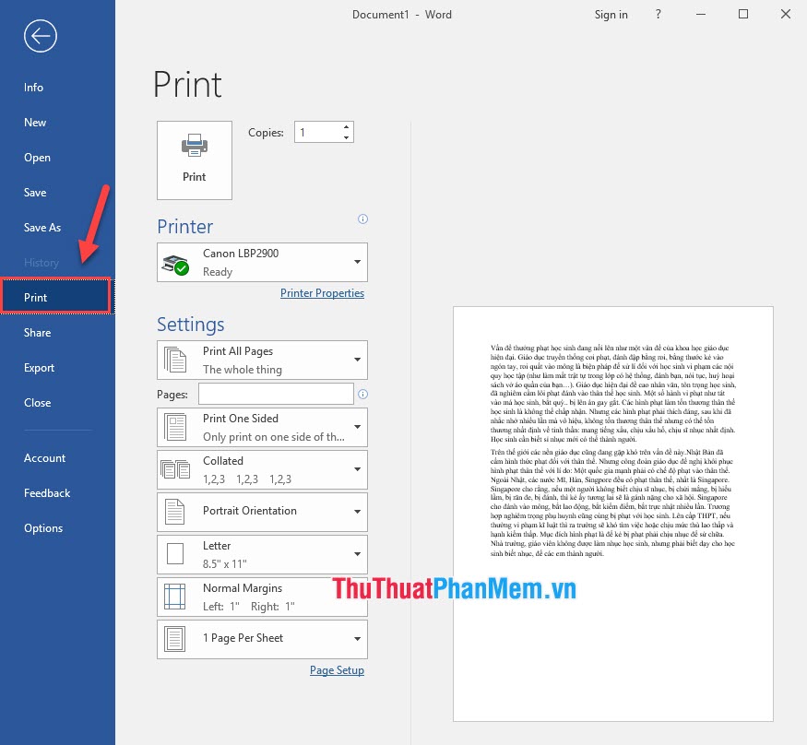Open the 1 Page Per Sheet dropdown
807x745 pixels.
pos(355,638)
